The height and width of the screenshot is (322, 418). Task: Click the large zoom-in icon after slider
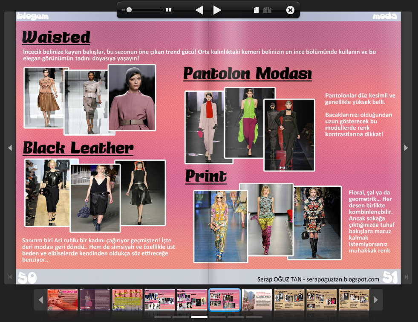[168, 10]
